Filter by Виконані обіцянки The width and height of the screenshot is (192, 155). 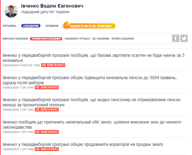coord(15,39)
